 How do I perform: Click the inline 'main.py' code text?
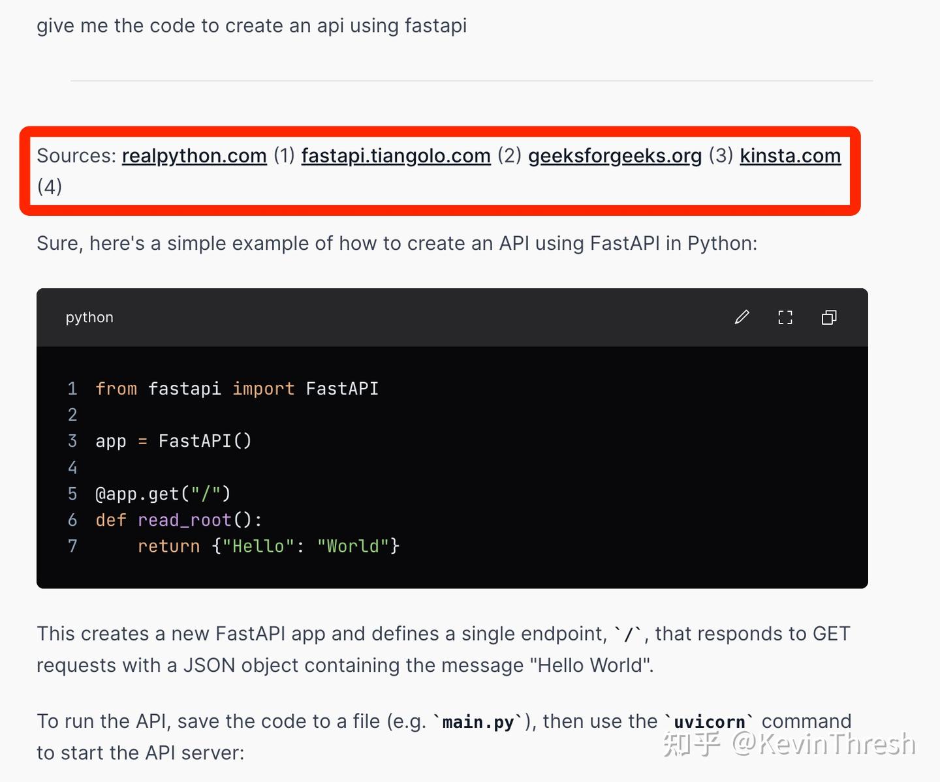(478, 722)
